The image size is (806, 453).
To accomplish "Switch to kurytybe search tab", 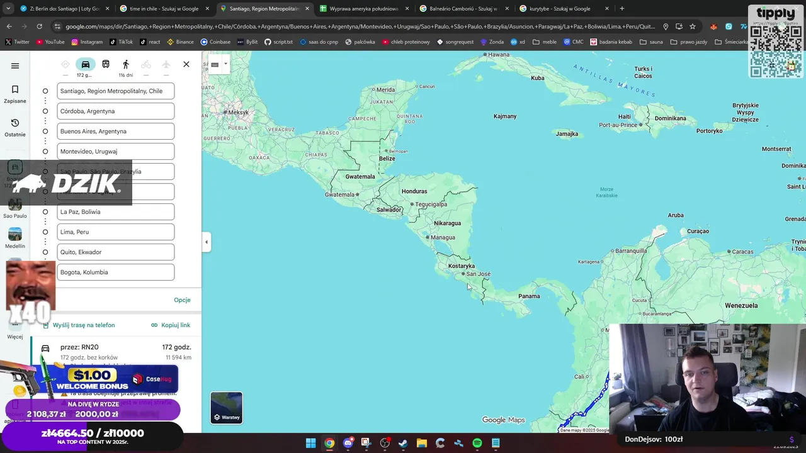I will 565,9.
